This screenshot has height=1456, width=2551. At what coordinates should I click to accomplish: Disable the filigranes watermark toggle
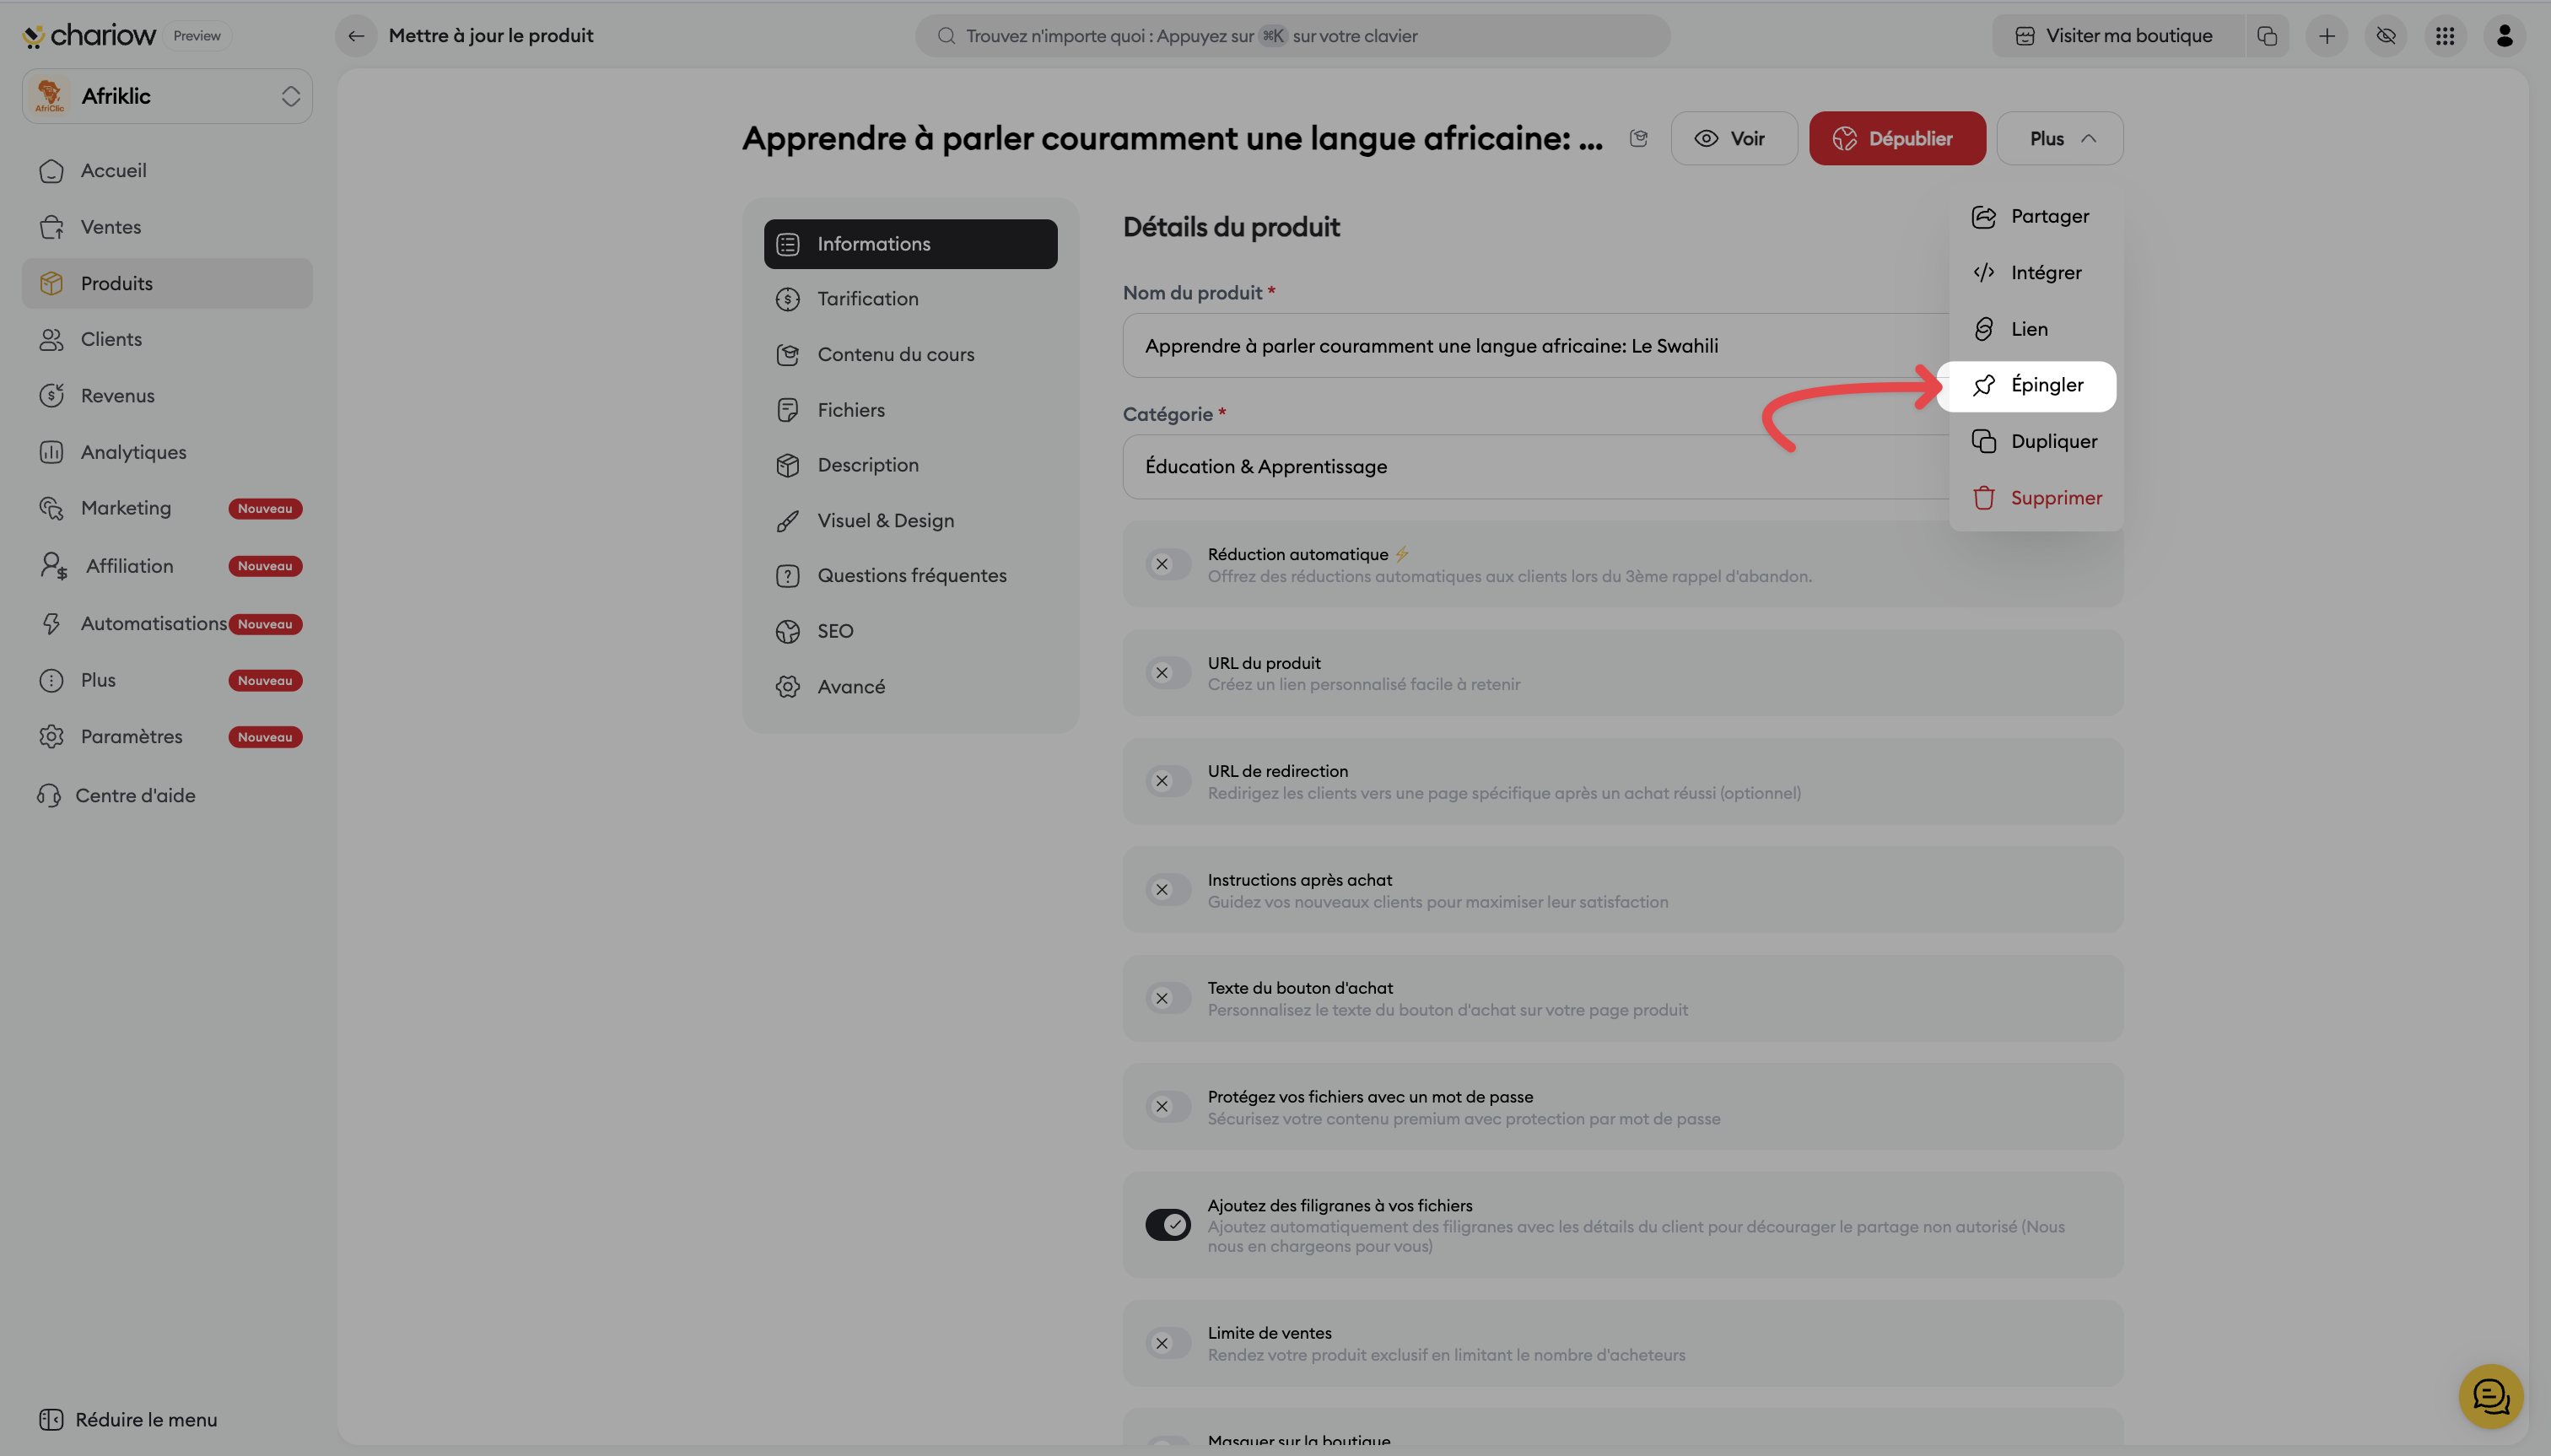pyautogui.click(x=1167, y=1224)
